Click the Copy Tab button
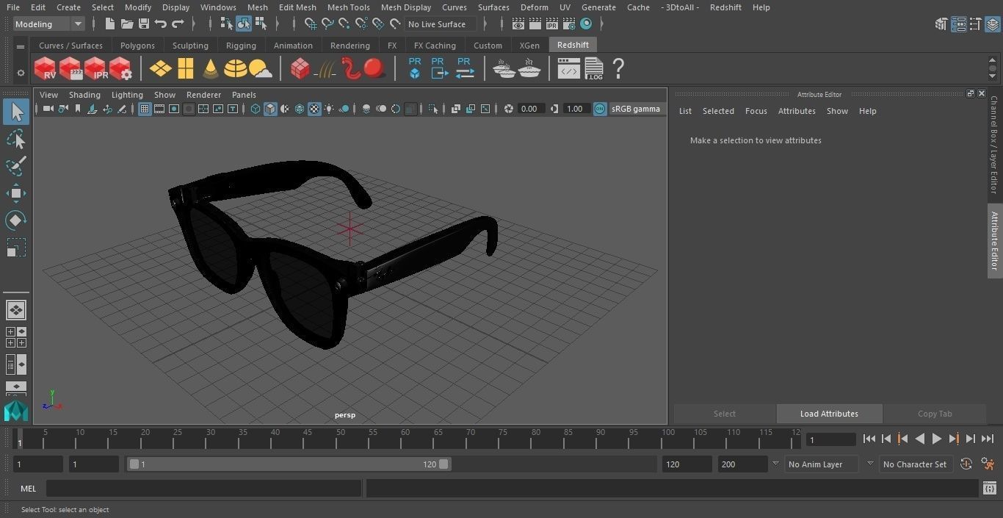1003x518 pixels. [x=935, y=414]
